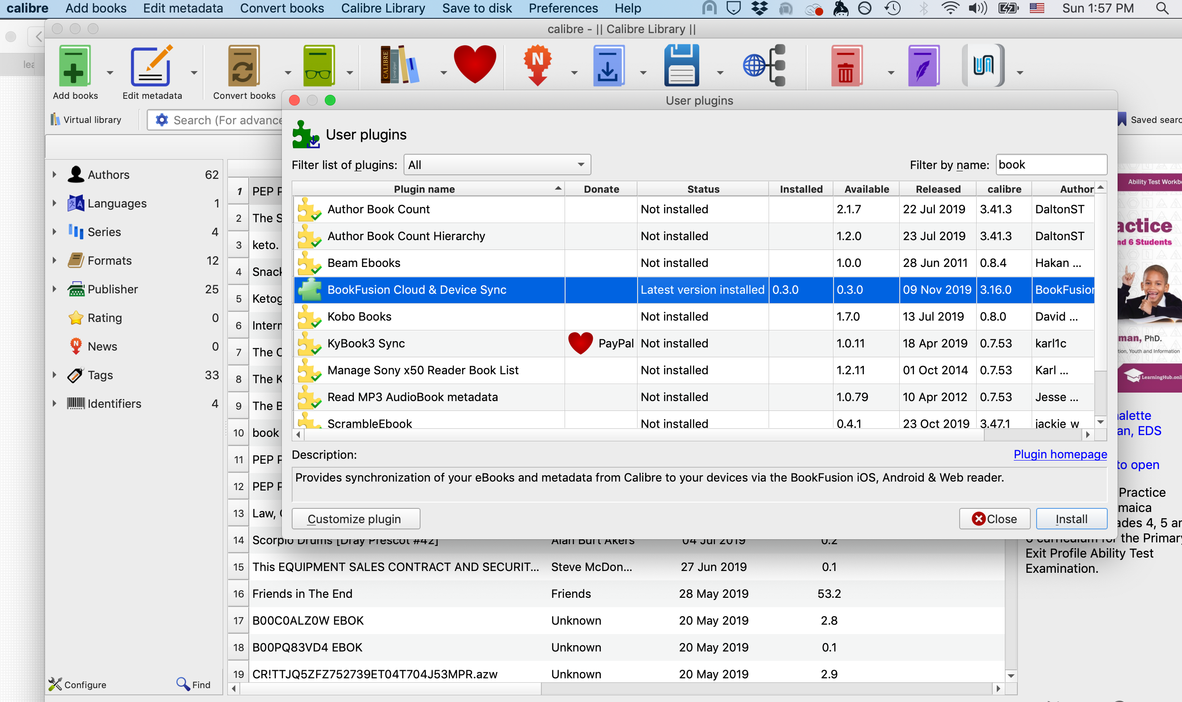The image size is (1182, 702).
Task: Open the Plugin homepage link
Action: click(1060, 454)
